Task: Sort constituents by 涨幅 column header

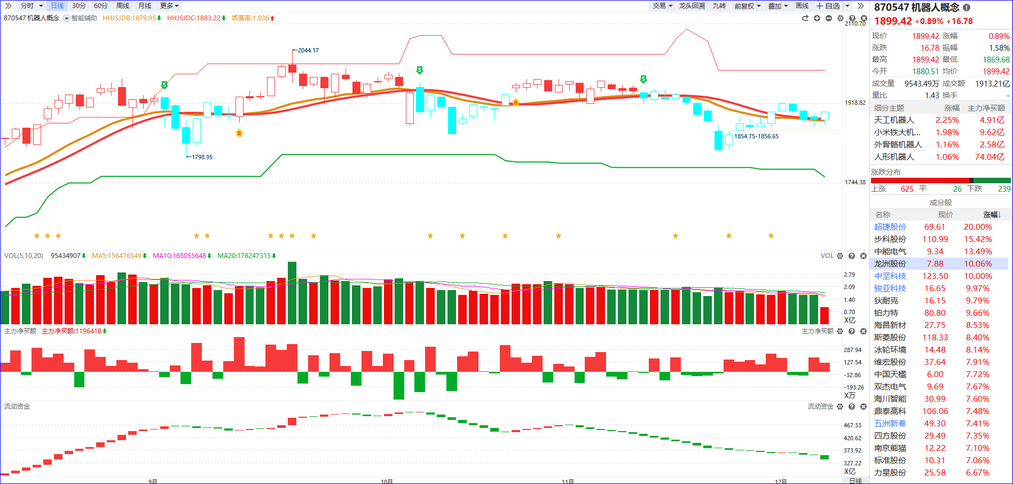Action: point(992,215)
